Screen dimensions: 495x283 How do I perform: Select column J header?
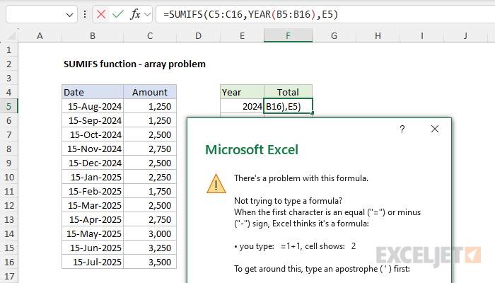tap(465, 35)
